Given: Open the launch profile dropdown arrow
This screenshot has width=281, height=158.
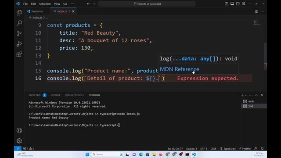Looking at the screenshot, I should click(x=246, y=95).
